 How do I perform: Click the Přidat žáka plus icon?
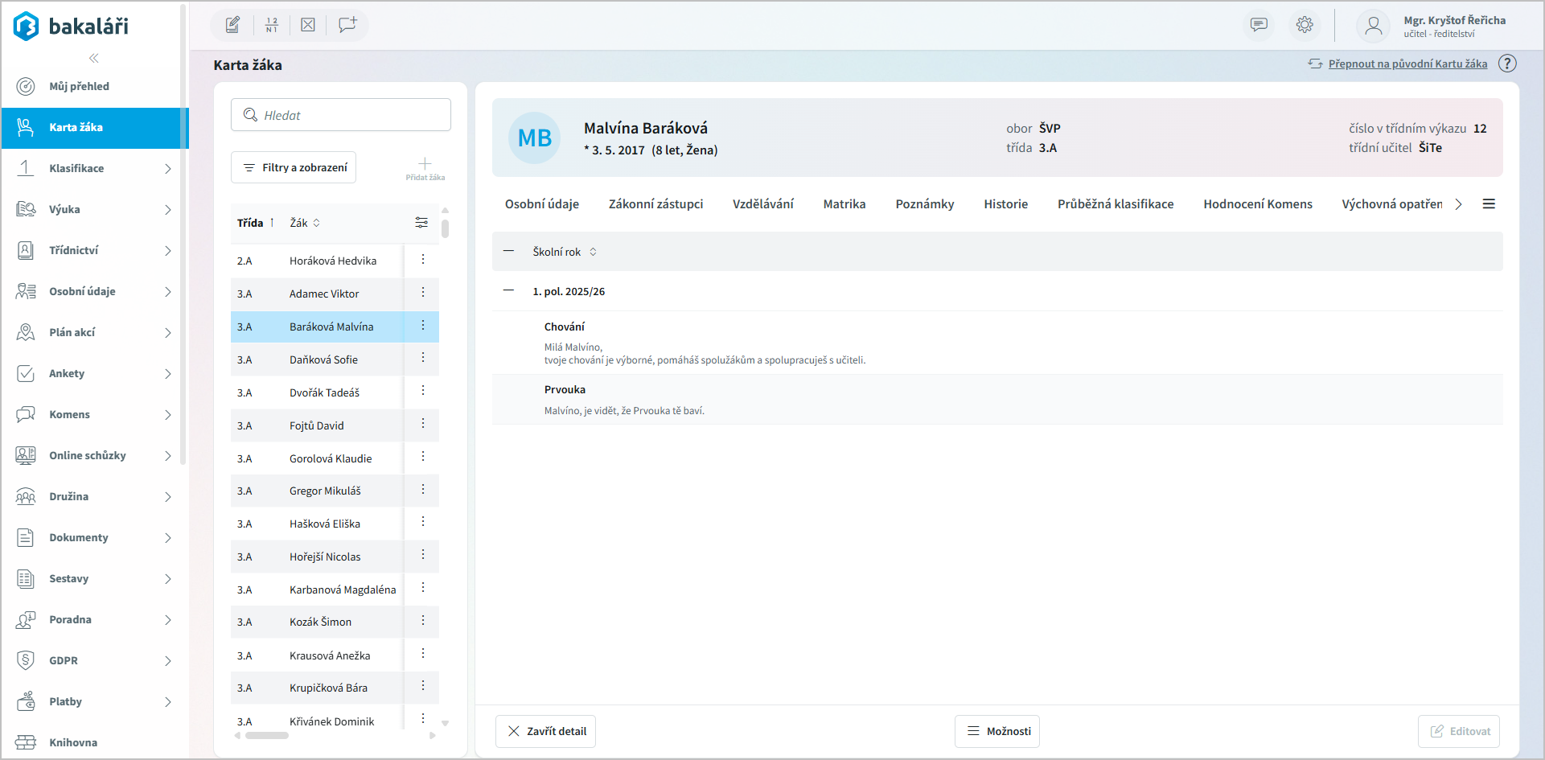(x=425, y=164)
